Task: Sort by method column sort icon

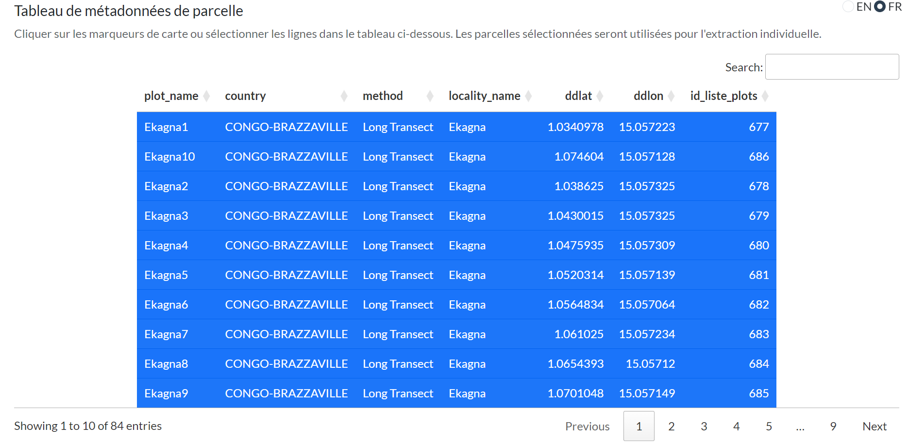Action: pyautogui.click(x=430, y=96)
